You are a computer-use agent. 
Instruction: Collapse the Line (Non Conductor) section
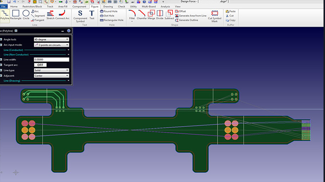[x=68, y=55]
